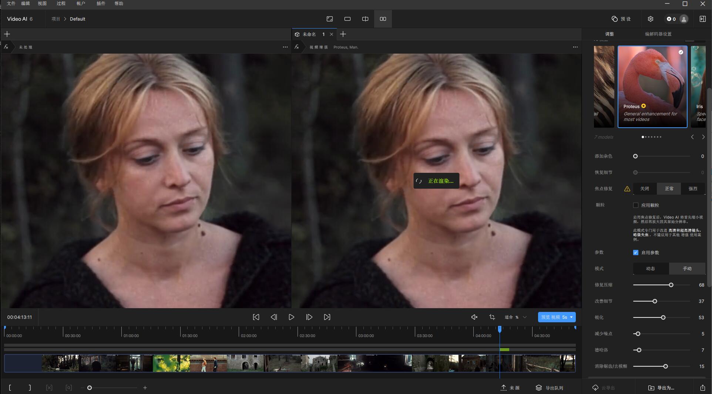Click the crop tool icon
Image resolution: width=712 pixels, height=394 pixels.
pos(492,317)
